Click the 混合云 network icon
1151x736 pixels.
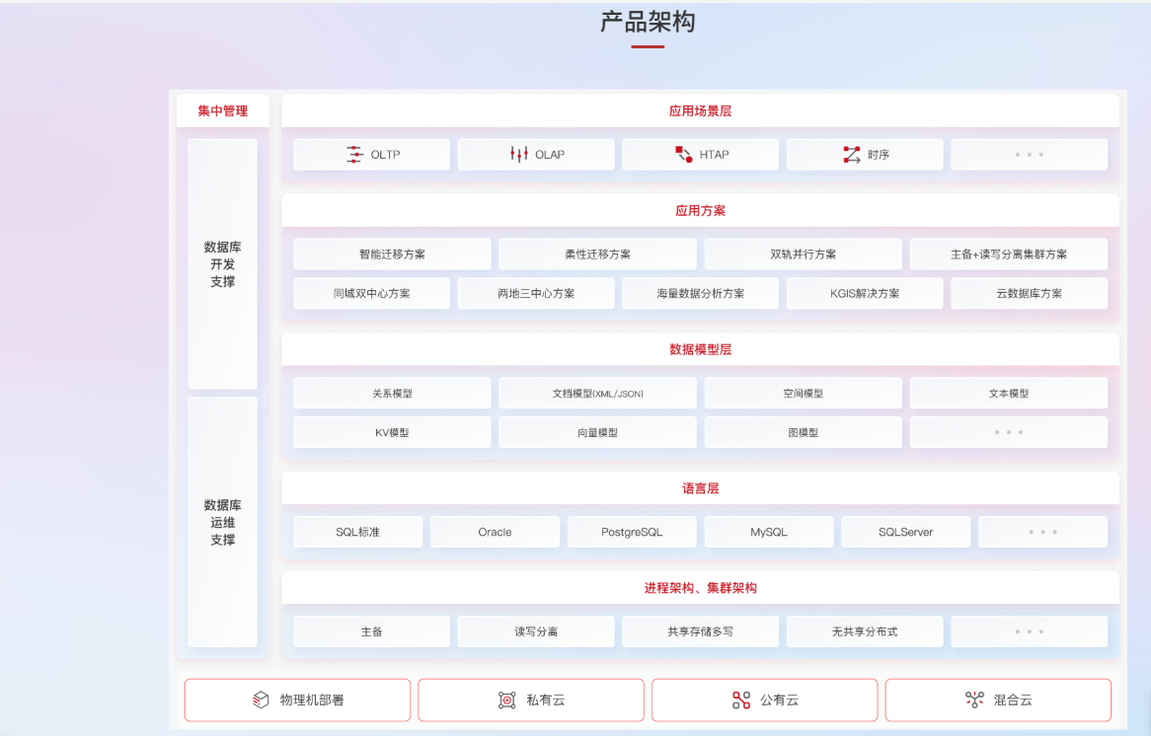coord(975,700)
